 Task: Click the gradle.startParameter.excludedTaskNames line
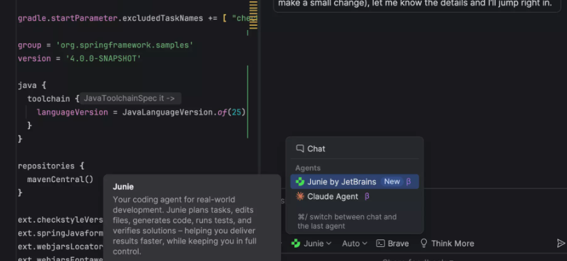(137, 18)
